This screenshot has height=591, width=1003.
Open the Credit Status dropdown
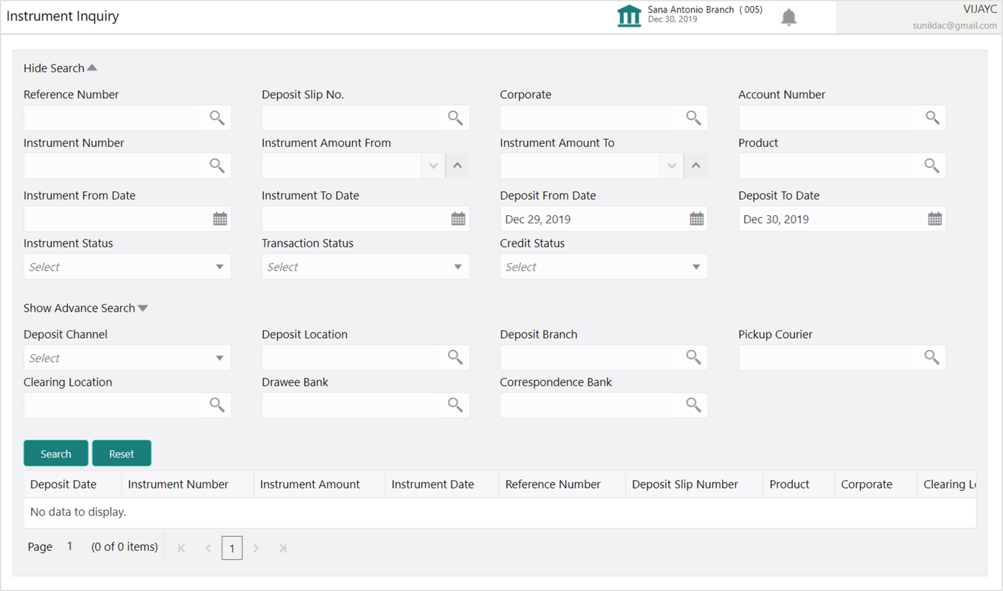coord(603,267)
